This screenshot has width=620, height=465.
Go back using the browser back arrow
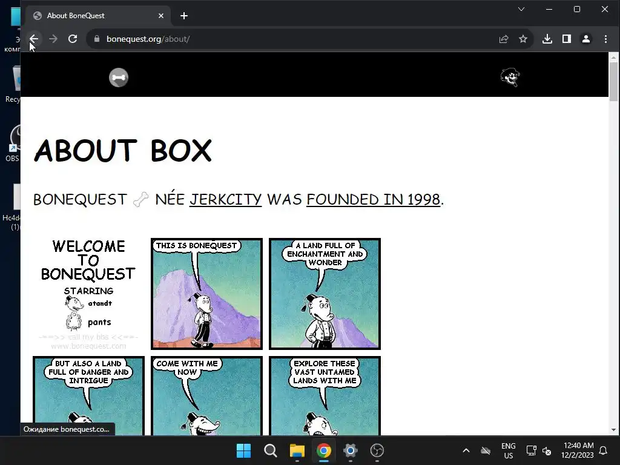pyautogui.click(x=34, y=39)
